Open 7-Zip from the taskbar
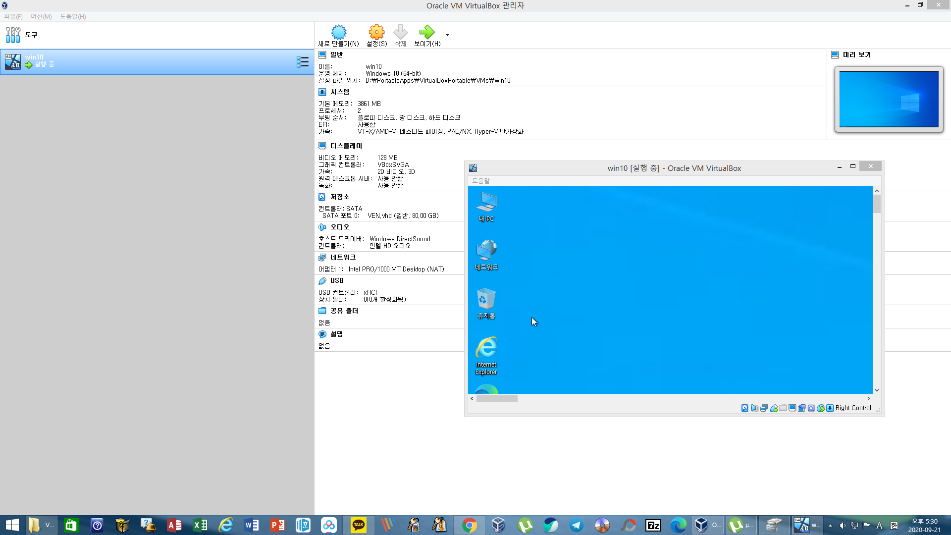 653,525
